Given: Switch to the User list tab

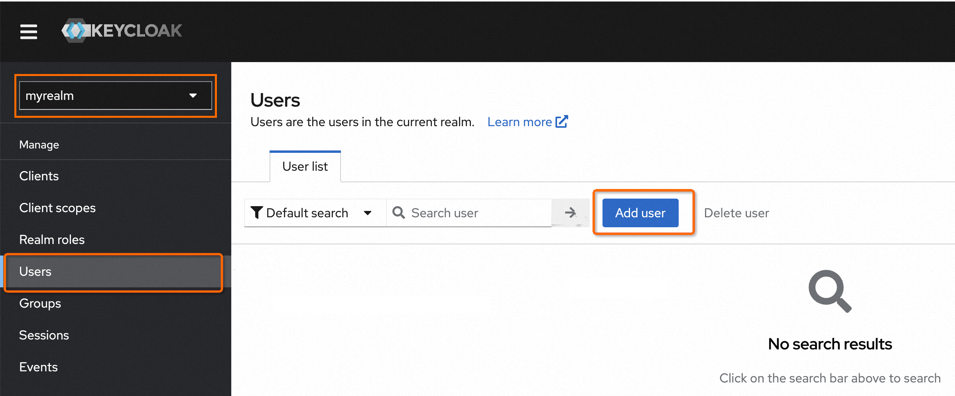Looking at the screenshot, I should pyautogui.click(x=305, y=166).
